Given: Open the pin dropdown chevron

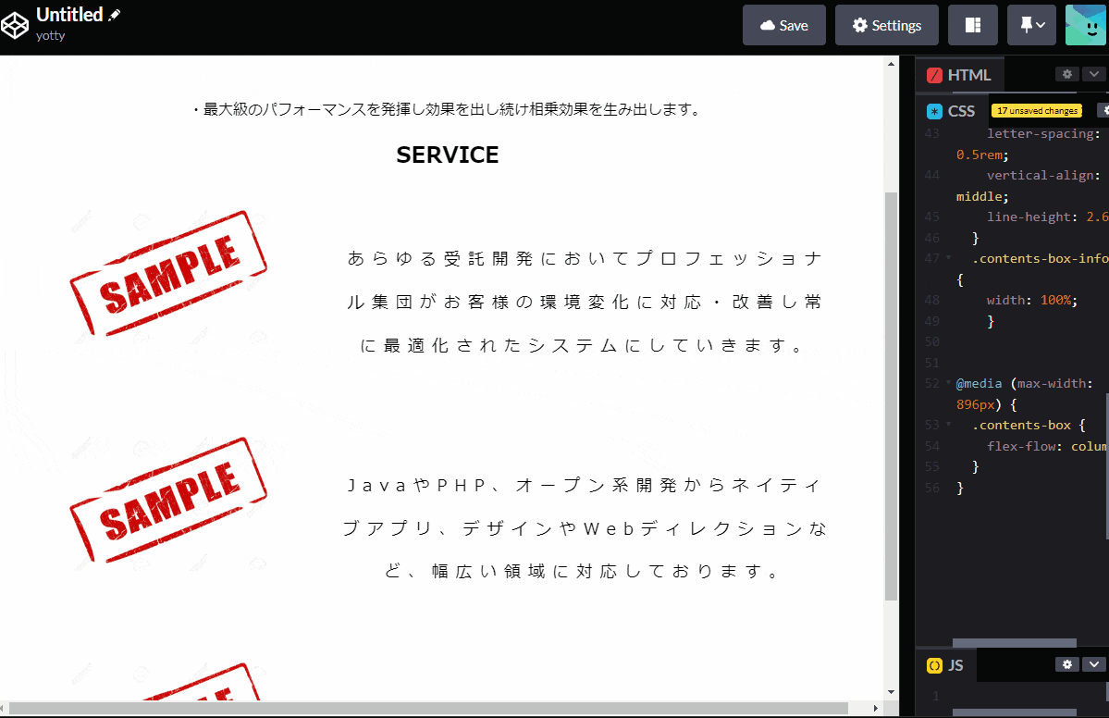Looking at the screenshot, I should click(x=1041, y=24).
